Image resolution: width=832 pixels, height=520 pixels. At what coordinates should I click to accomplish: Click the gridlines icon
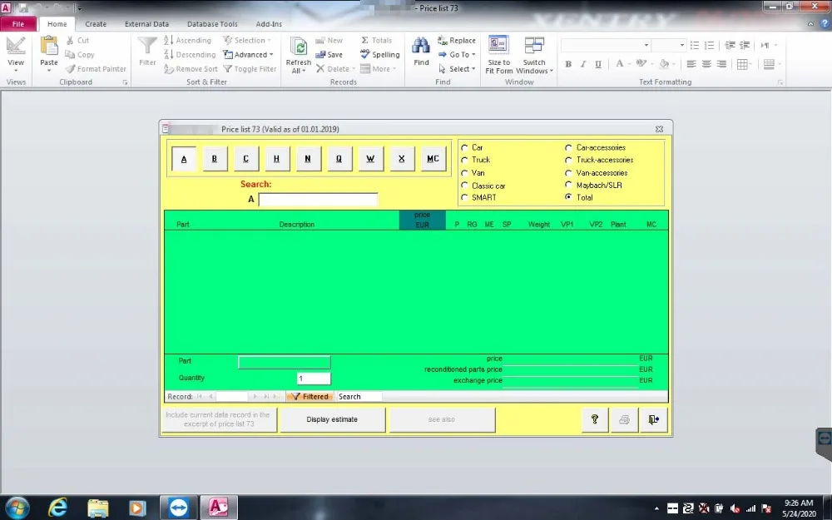tap(742, 64)
